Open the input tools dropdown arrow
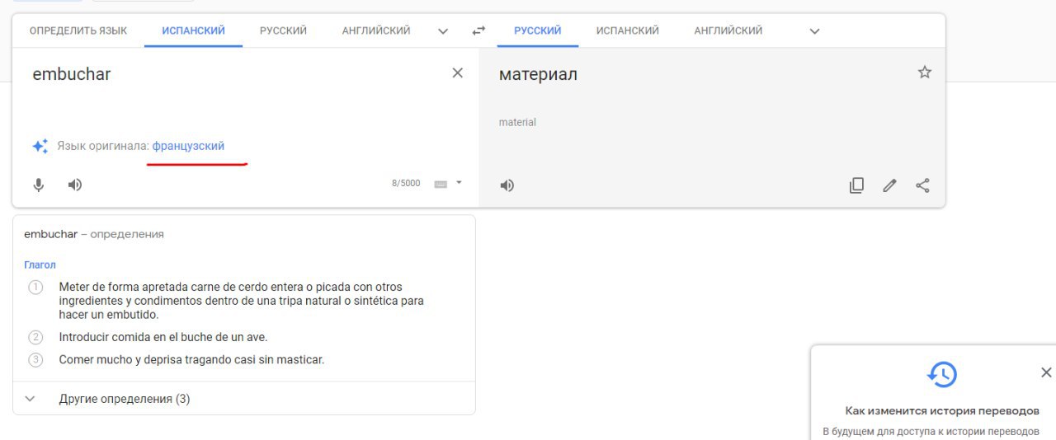The height and width of the screenshot is (440, 1056). tap(459, 183)
